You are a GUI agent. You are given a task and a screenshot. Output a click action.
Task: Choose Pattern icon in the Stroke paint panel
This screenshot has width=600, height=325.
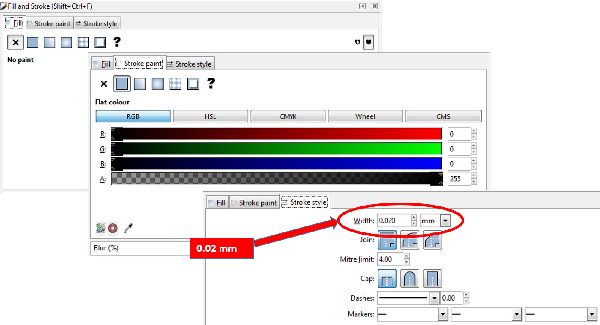pos(175,84)
